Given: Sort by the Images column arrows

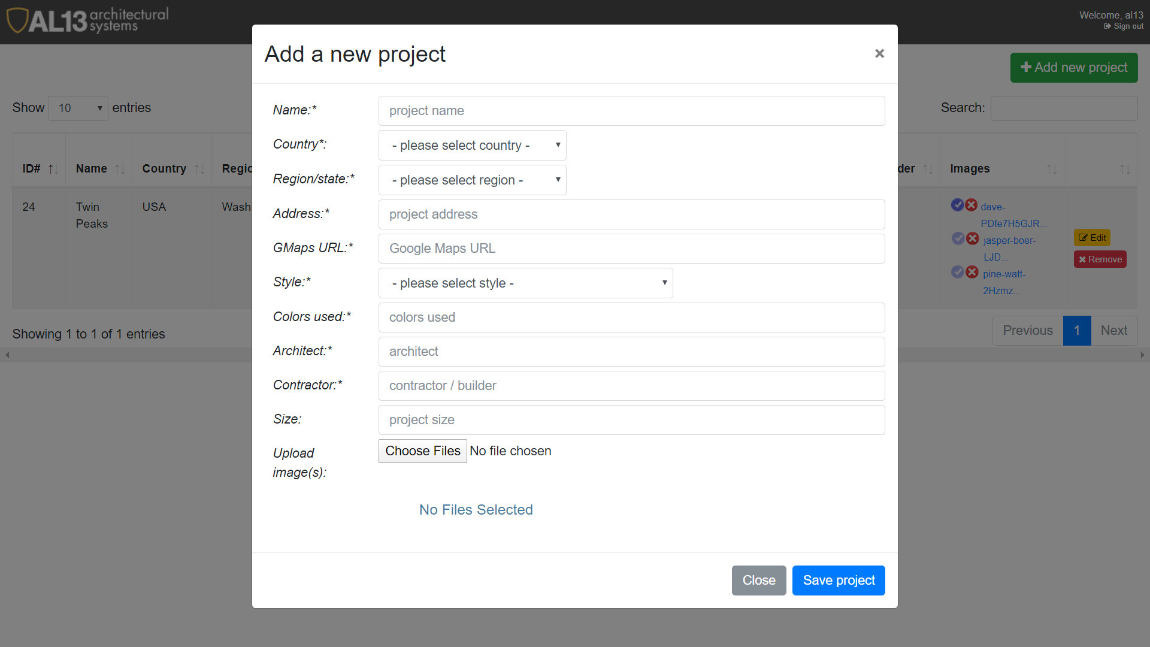Looking at the screenshot, I should coord(1051,170).
